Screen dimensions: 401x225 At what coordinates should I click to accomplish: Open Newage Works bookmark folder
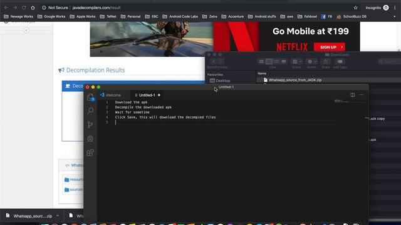point(18,16)
